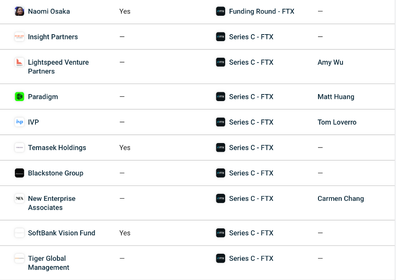
Task: Click Naomi Osaka's profile photo icon
Action: [19, 11]
